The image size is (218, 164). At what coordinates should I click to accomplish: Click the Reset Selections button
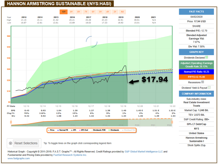pos(26,143)
